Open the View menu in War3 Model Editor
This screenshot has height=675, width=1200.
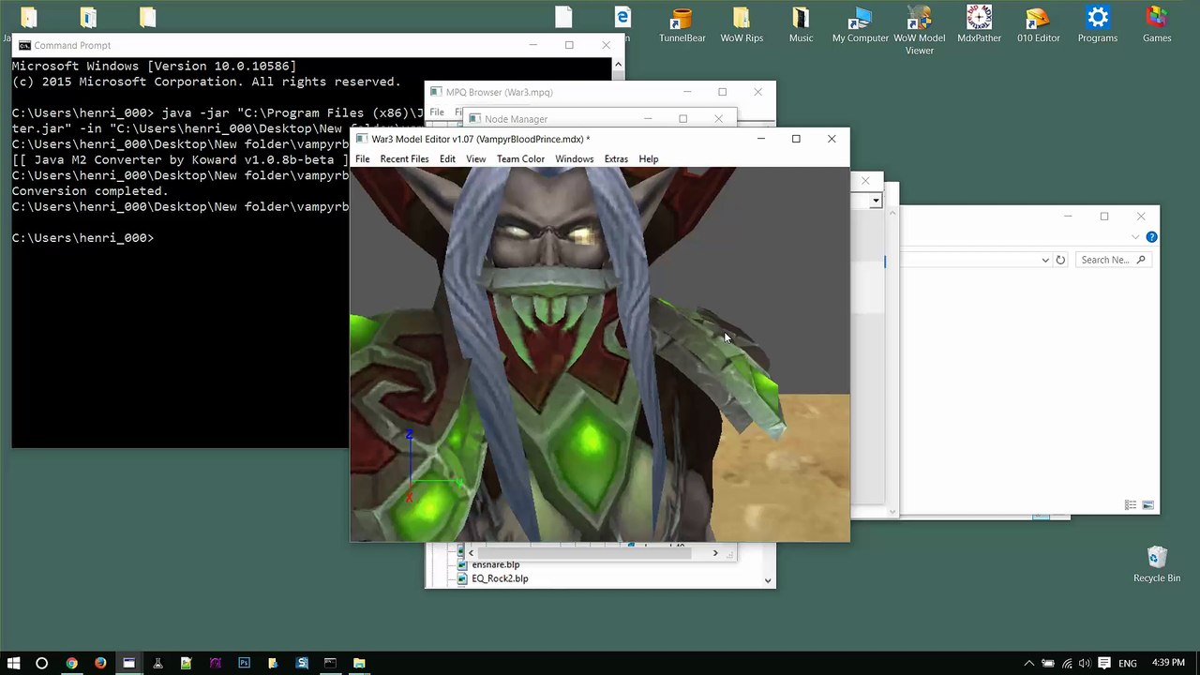click(x=475, y=159)
